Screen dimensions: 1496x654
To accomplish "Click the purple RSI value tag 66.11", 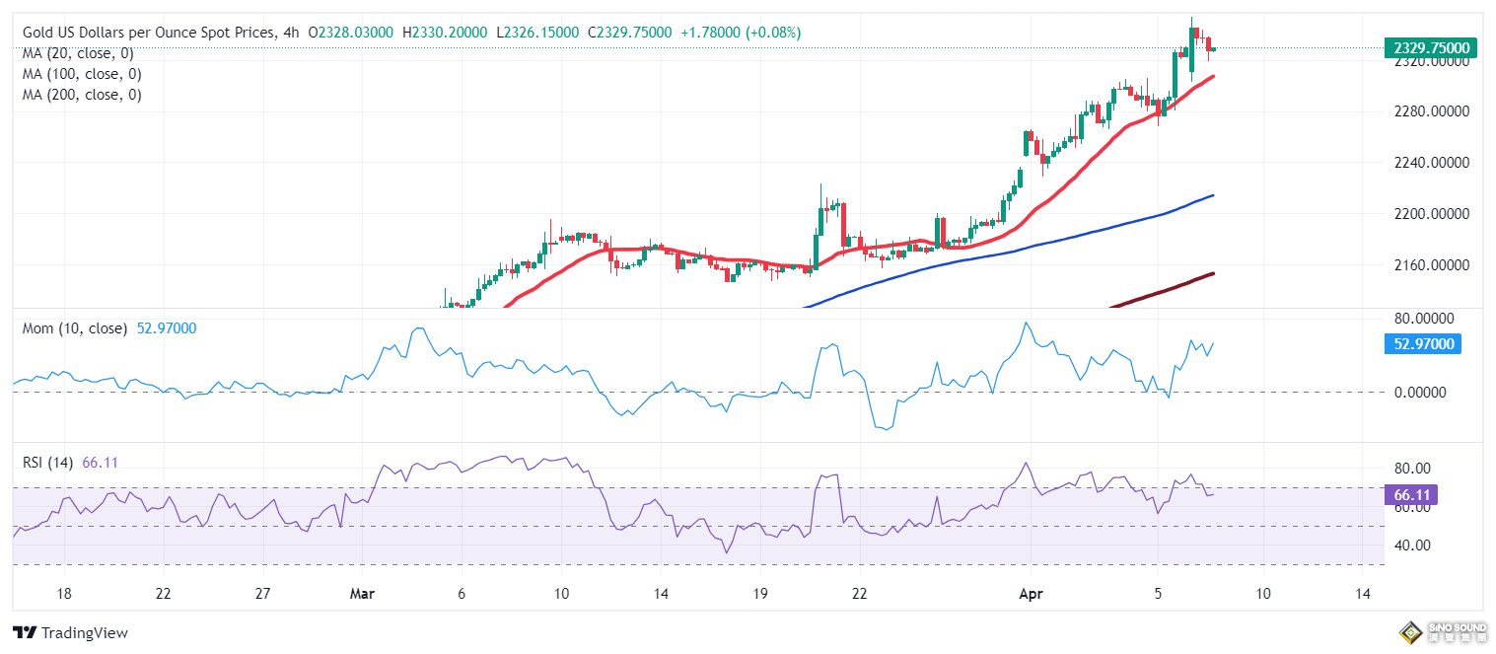I will point(1411,493).
